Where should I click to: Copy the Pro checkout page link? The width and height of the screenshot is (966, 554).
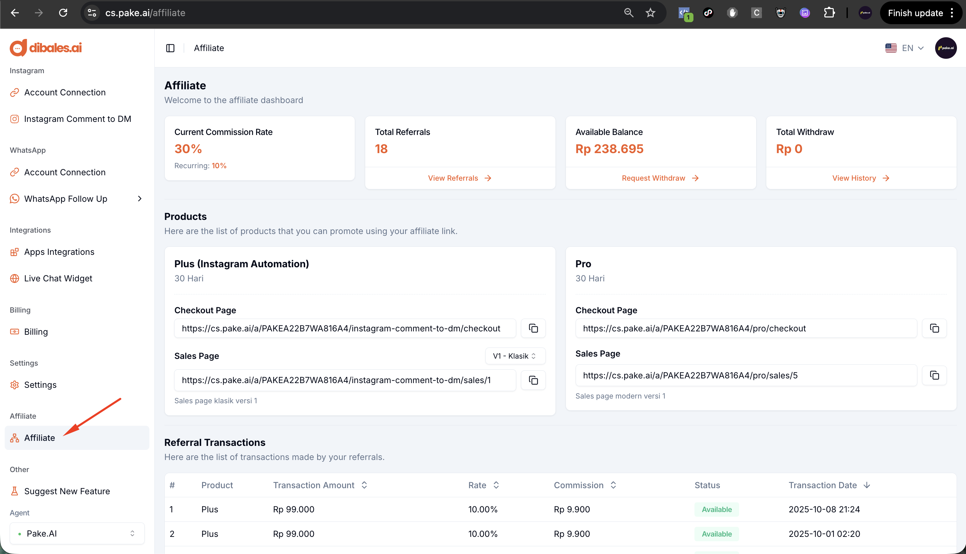coord(934,328)
